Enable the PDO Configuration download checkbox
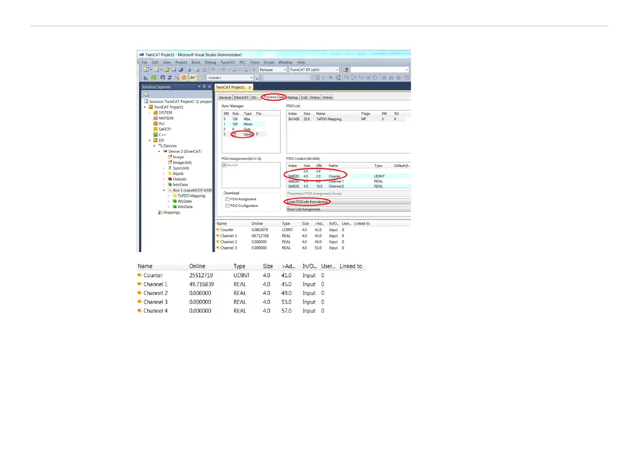This screenshot has height=450, width=639. point(227,205)
